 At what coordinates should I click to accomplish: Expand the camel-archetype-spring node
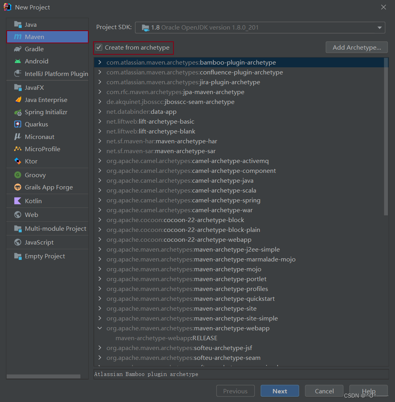tap(100, 200)
